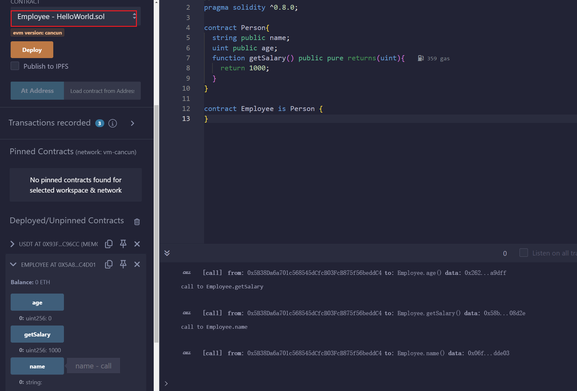Click the Load contract from Address field
The width and height of the screenshot is (577, 391).
coord(102,91)
